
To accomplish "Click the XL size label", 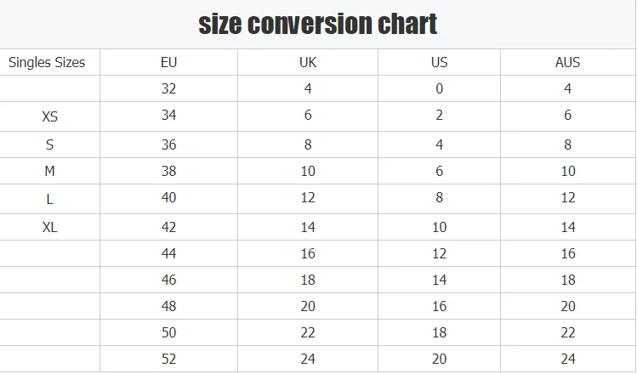I will pyautogui.click(x=49, y=227).
